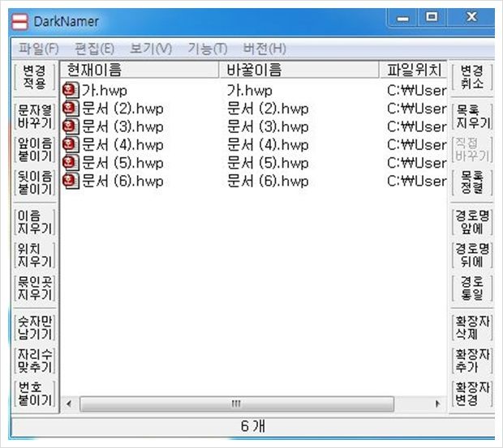Select current name 문서 (6).hwp
The image size is (503, 448).
123,181
